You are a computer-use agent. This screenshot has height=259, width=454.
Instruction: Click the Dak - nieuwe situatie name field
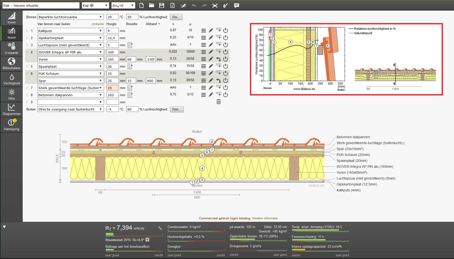[x=40, y=6]
